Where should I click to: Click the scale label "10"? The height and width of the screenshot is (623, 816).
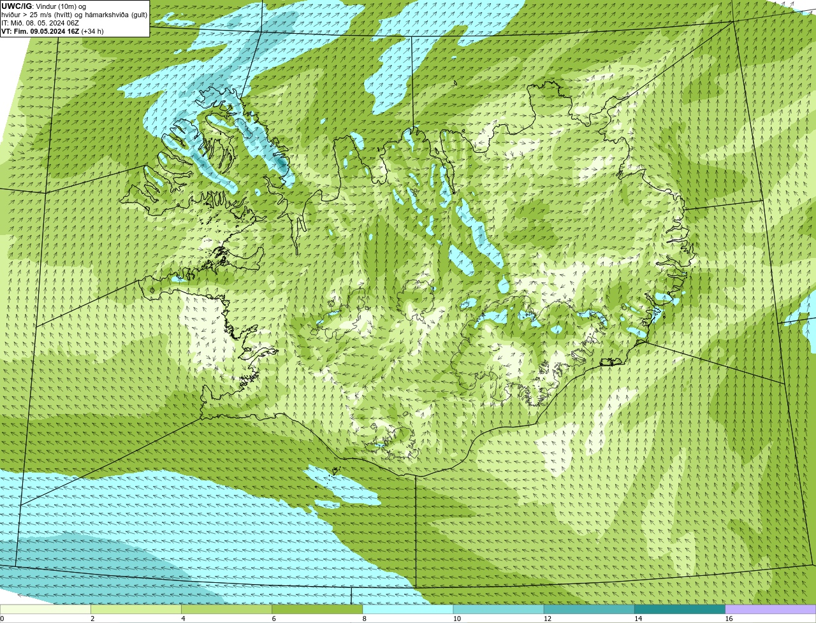[x=457, y=619]
